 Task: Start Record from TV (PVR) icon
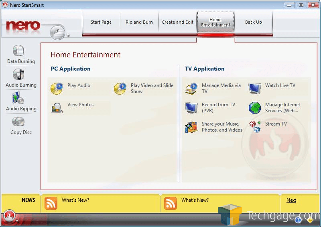[x=191, y=107]
